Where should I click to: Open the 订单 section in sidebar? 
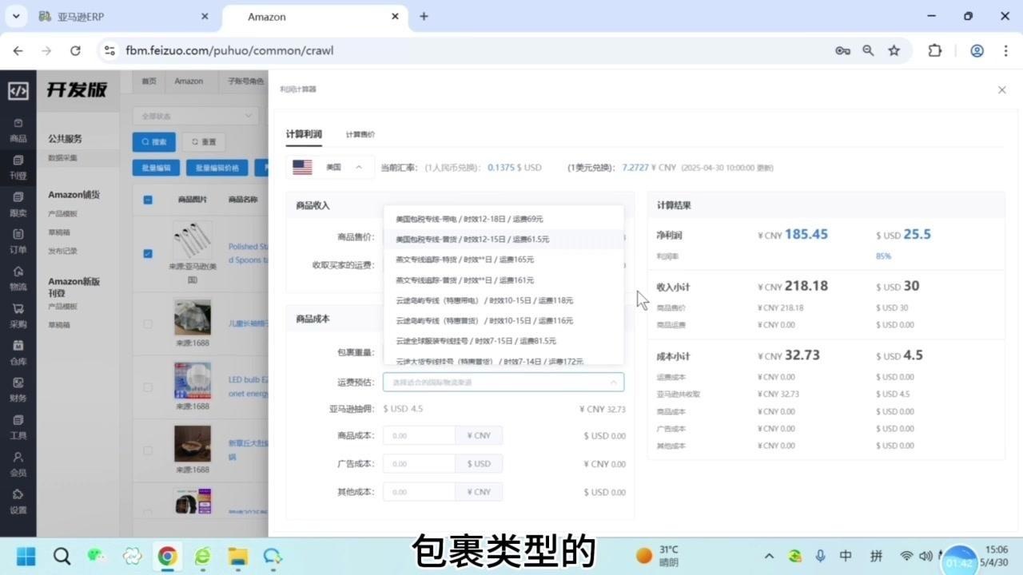[18, 241]
